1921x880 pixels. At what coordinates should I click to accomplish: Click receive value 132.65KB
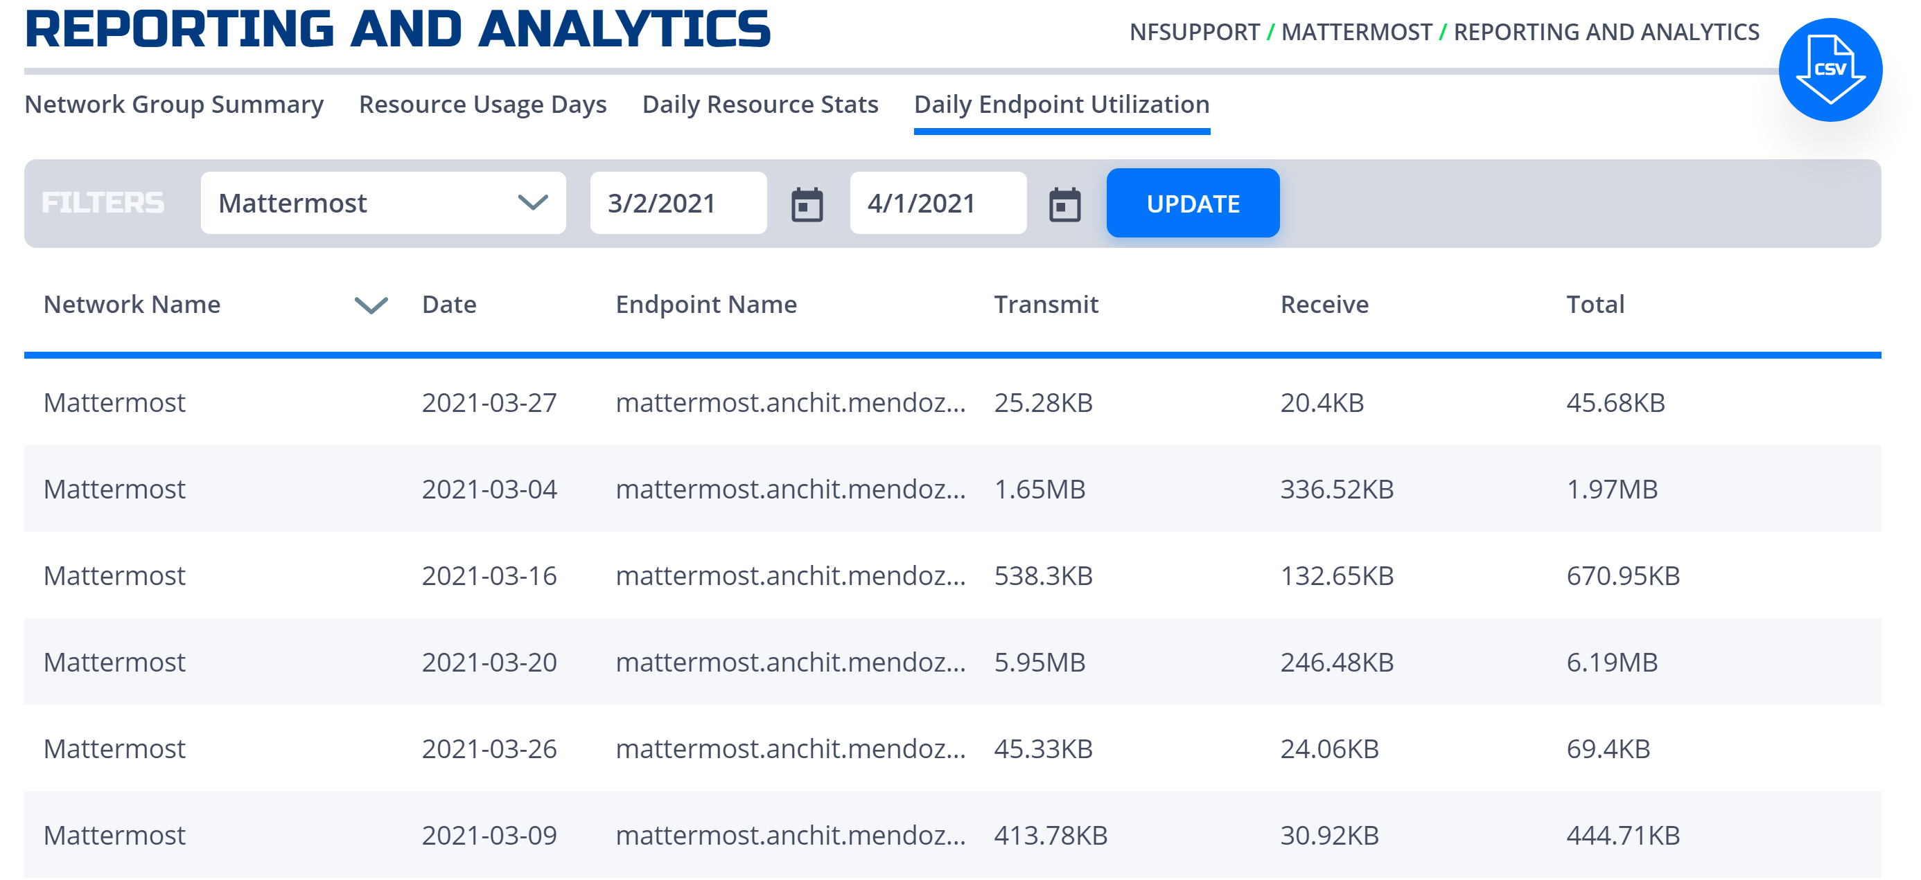1336,575
